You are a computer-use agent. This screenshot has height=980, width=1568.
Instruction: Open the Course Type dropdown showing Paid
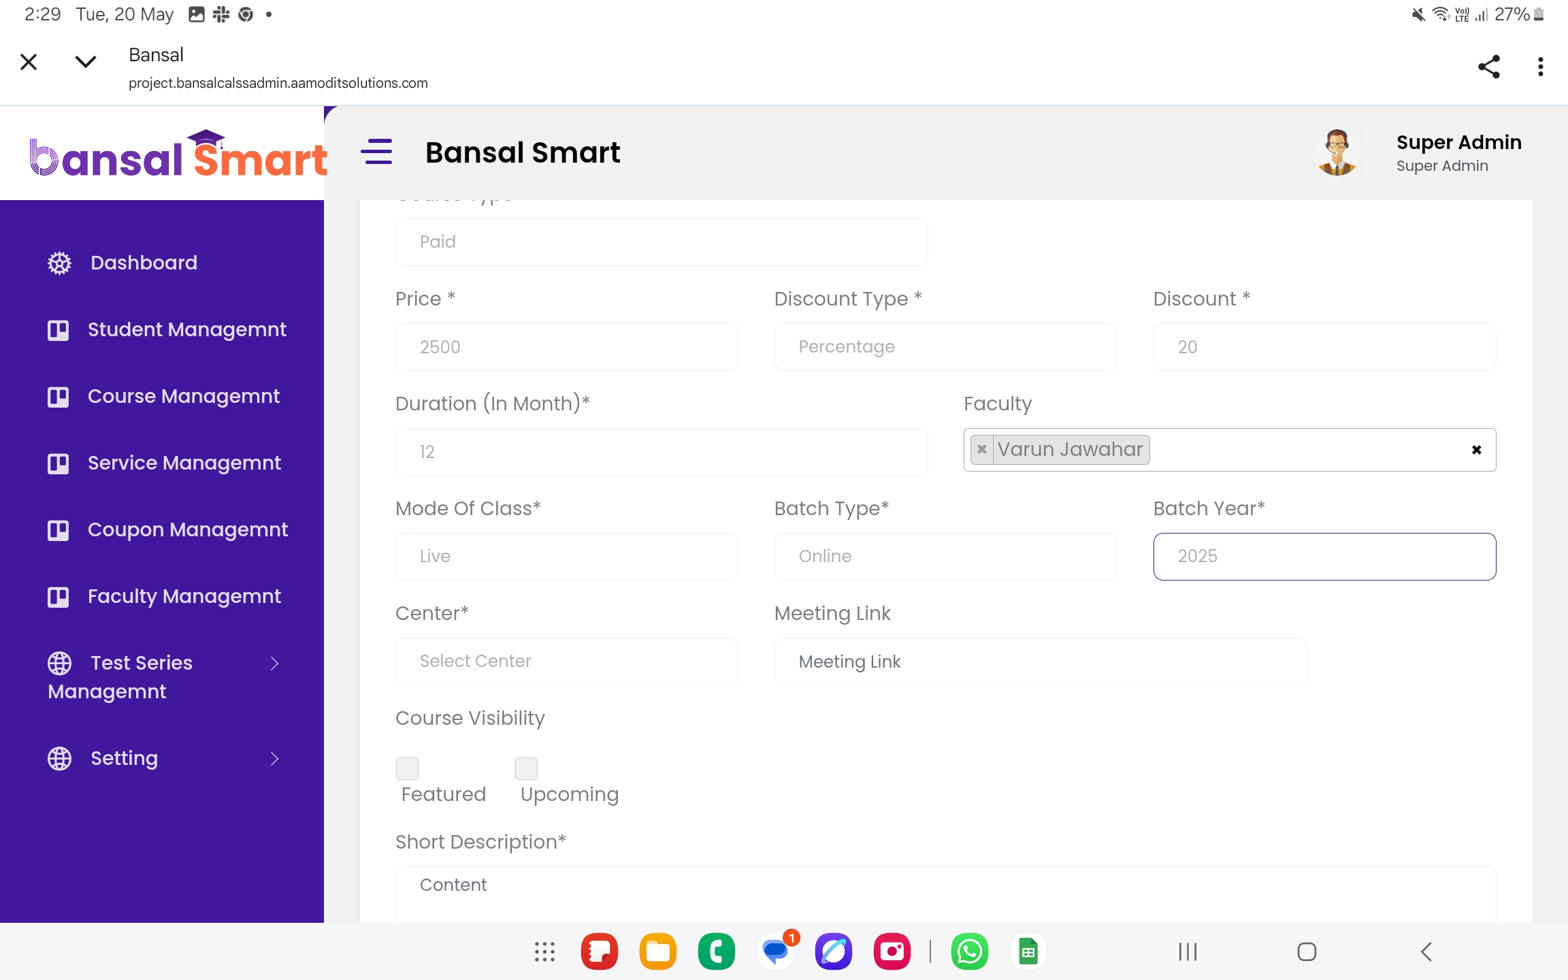pos(661,242)
